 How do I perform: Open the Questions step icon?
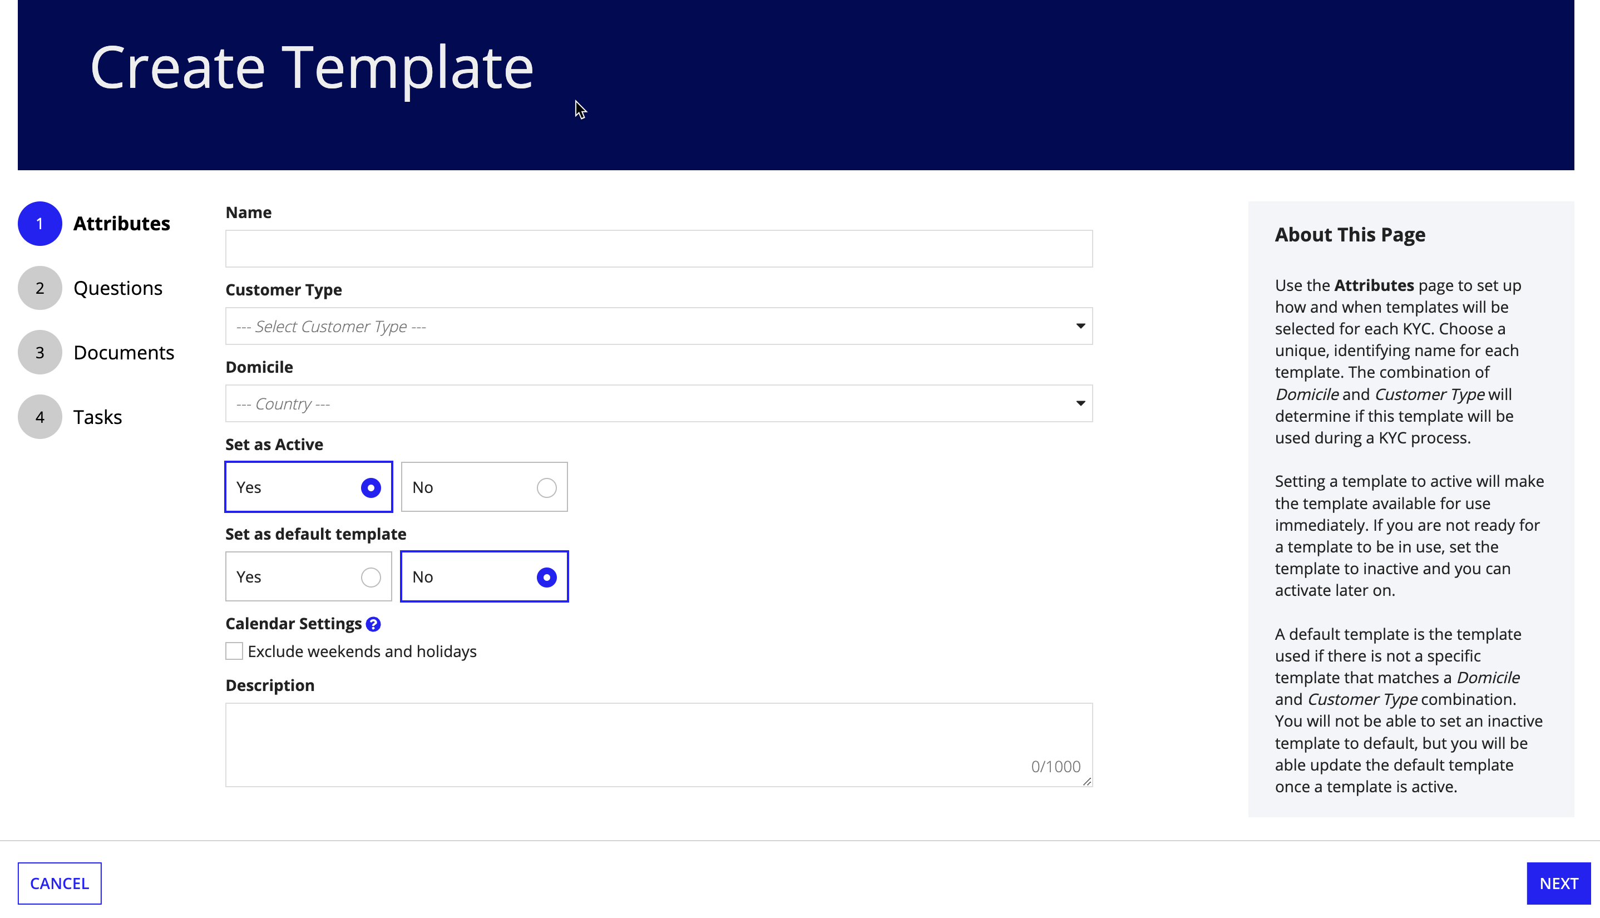pyautogui.click(x=39, y=288)
